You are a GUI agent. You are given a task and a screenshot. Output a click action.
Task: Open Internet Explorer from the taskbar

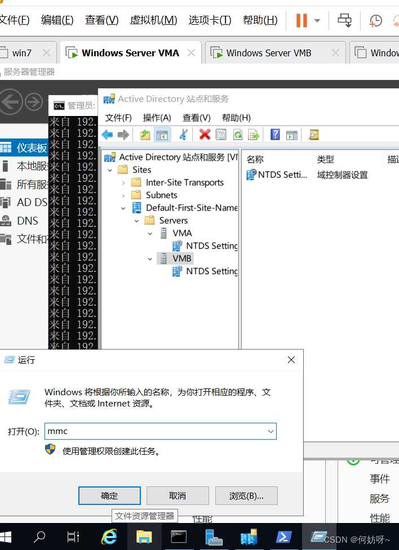109,536
